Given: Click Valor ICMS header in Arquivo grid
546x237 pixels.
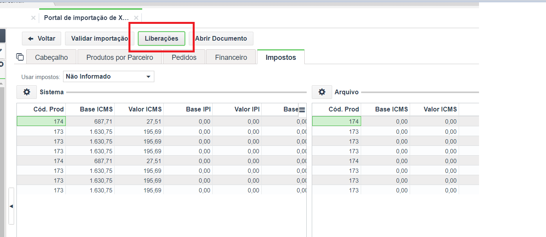Looking at the screenshot, I should point(434,110).
